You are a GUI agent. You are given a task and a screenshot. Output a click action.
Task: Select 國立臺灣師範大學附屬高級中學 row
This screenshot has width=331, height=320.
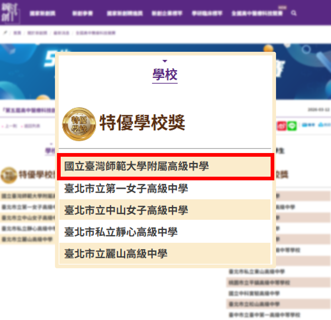[x=165, y=166]
